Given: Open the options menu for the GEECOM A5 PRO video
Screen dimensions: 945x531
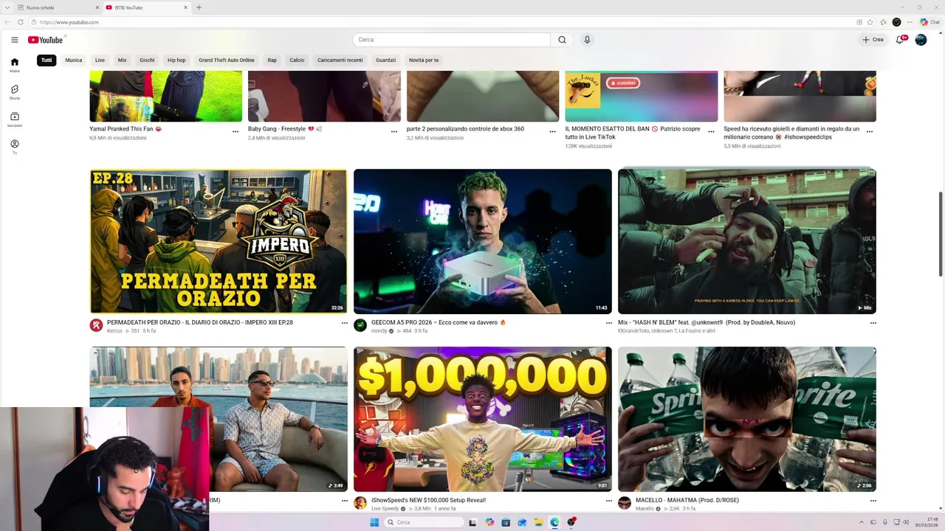Looking at the screenshot, I should [608, 323].
